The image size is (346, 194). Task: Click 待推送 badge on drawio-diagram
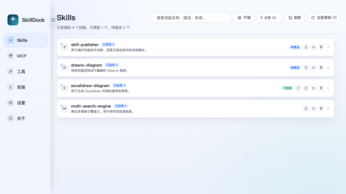(x=295, y=68)
